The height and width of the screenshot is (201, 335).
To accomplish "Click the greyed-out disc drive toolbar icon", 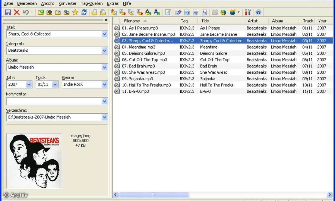I will 215,13.
